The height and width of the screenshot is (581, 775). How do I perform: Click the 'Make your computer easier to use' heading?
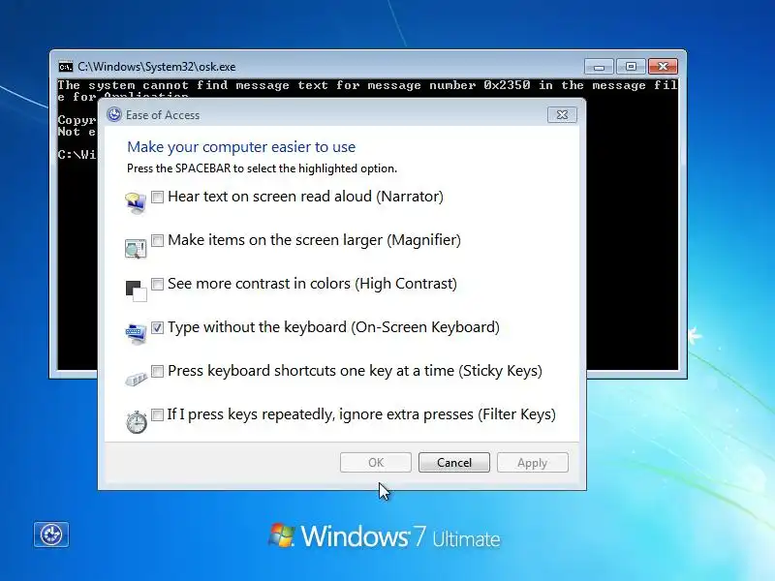(x=241, y=147)
